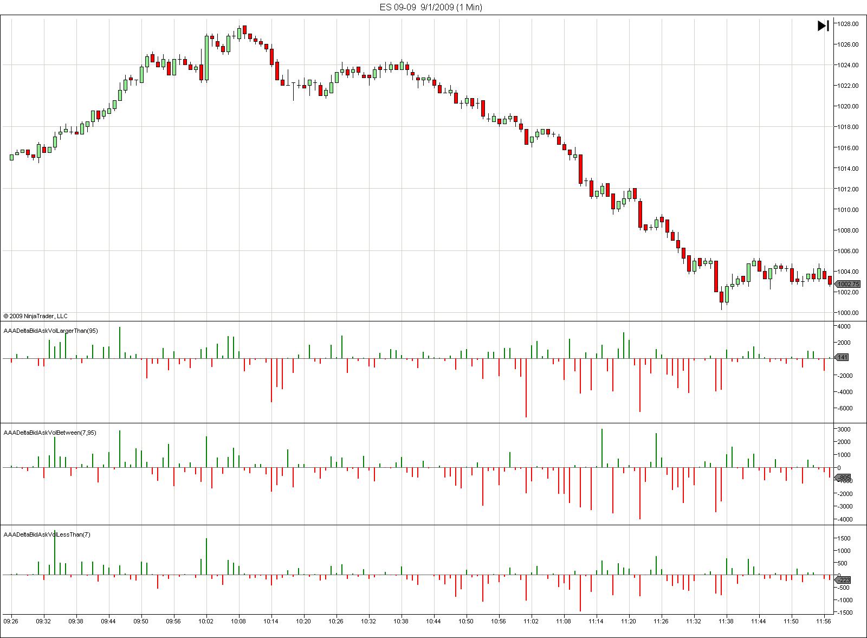Click the 141 indicator value marker
The image size is (867, 638).
[843, 357]
